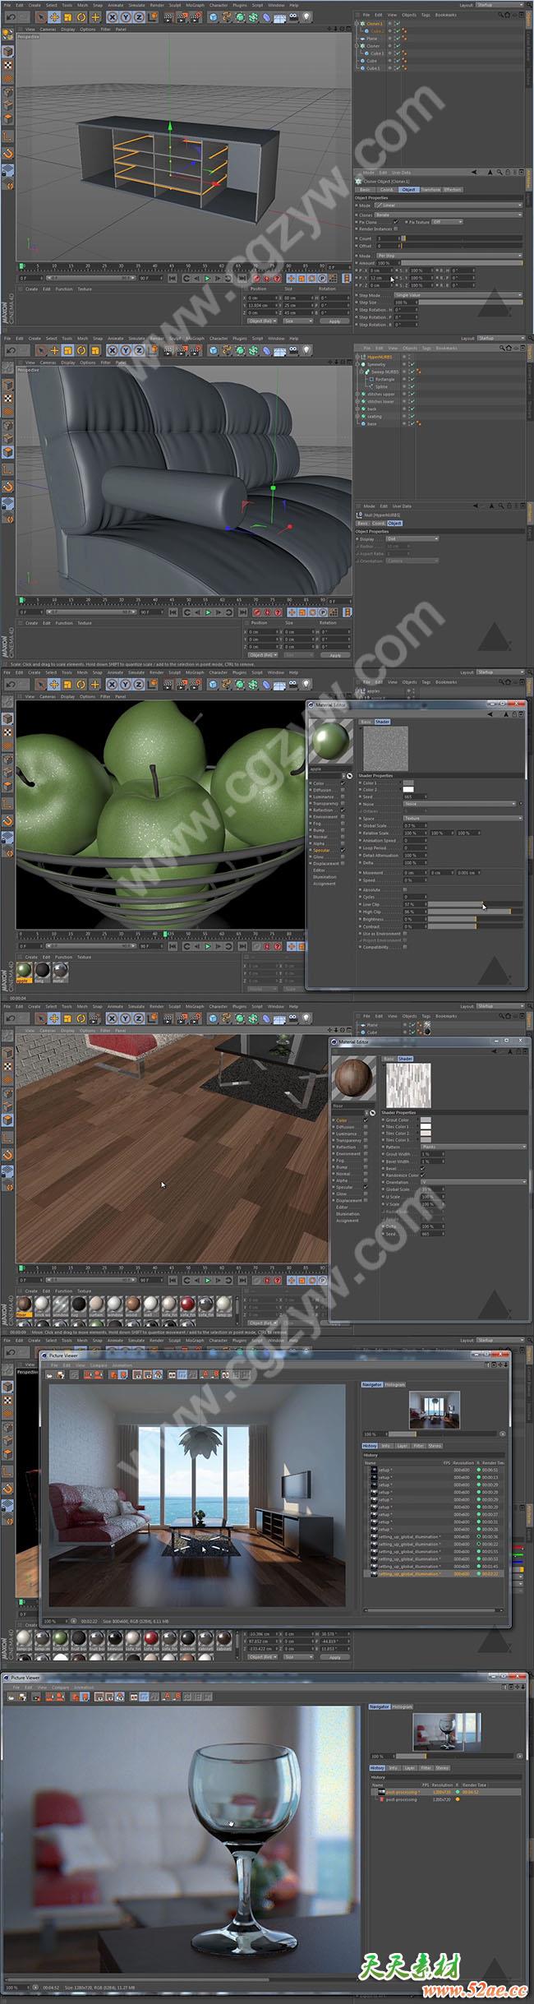Open Simulate menu in sofa scene menu bar
Screen dimensions: 534x2004
(136, 339)
